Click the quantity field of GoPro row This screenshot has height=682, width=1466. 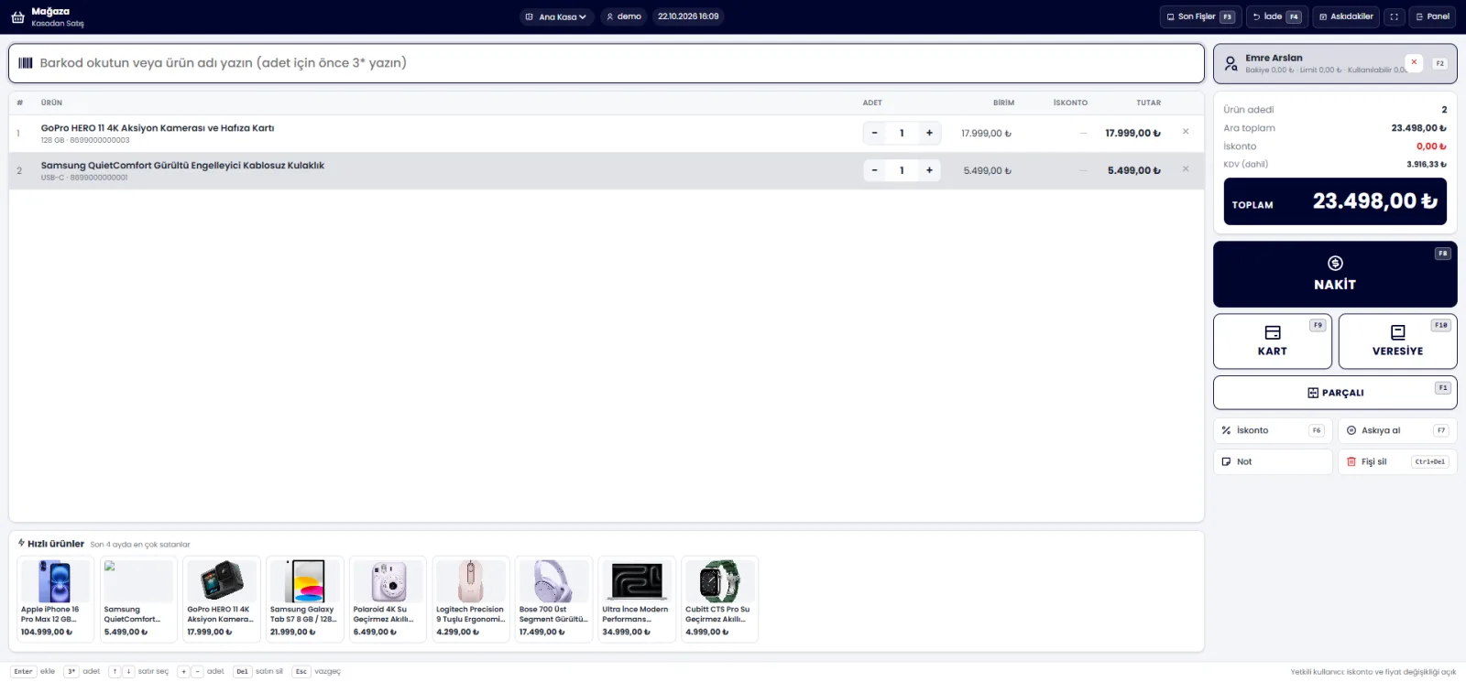point(902,133)
